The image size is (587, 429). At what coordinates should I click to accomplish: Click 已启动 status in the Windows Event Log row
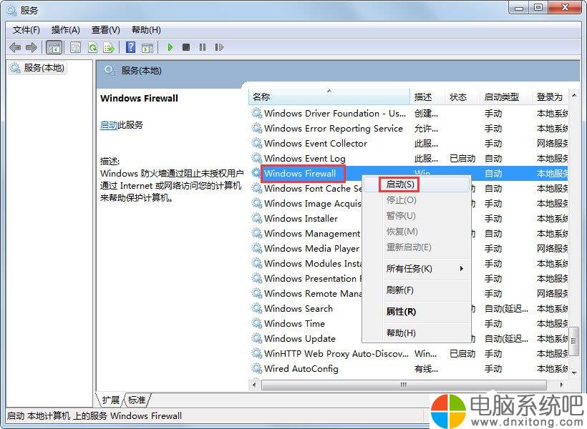(x=462, y=158)
